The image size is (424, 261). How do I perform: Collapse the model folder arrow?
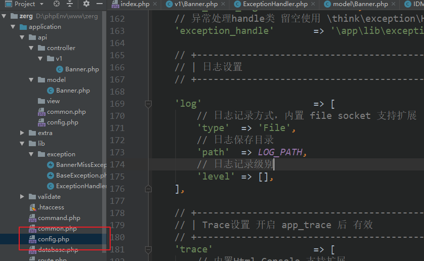point(31,80)
